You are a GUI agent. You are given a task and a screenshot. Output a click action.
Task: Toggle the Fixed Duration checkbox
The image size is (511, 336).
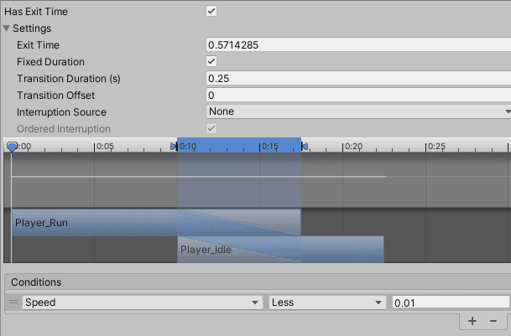pyautogui.click(x=211, y=62)
